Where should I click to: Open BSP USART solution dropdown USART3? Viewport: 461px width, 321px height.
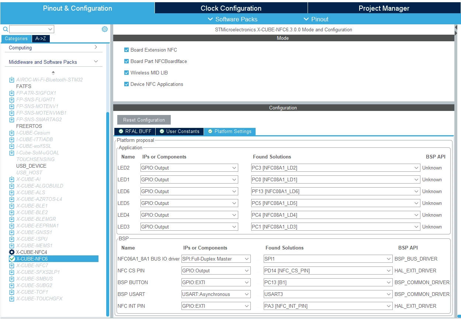(328, 294)
